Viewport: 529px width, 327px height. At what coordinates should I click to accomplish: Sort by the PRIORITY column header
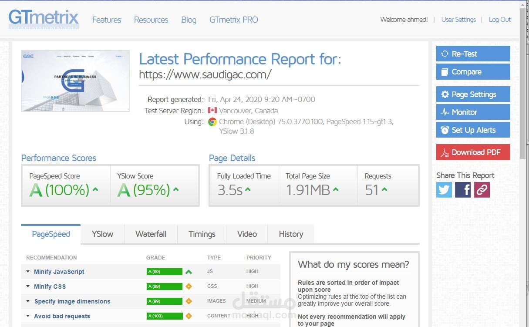[x=259, y=258]
